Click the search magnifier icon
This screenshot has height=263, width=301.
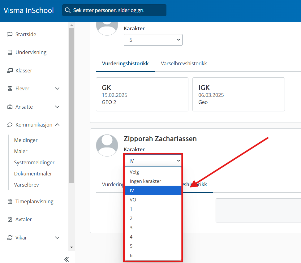coord(67,10)
